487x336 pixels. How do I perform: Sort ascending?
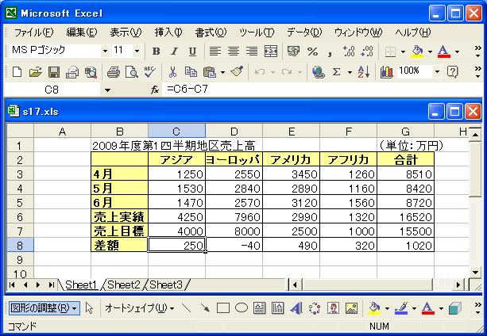[x=364, y=72]
